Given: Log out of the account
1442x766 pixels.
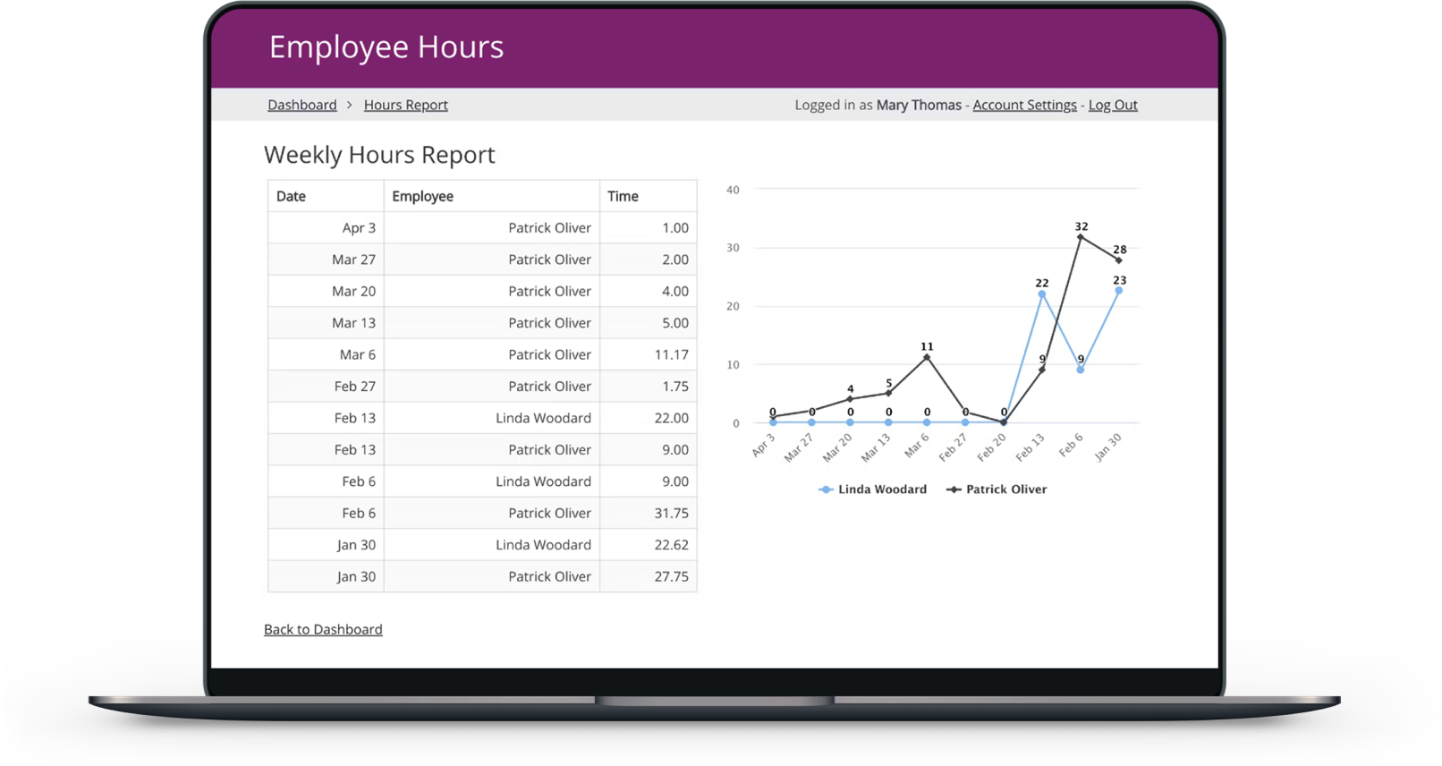Looking at the screenshot, I should point(1113,105).
